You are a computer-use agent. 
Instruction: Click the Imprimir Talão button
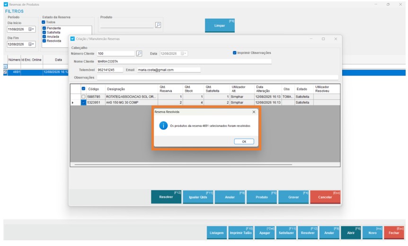241,232
